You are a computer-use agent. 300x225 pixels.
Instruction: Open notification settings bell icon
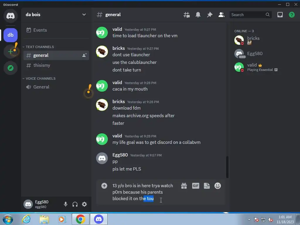[x=198, y=15]
